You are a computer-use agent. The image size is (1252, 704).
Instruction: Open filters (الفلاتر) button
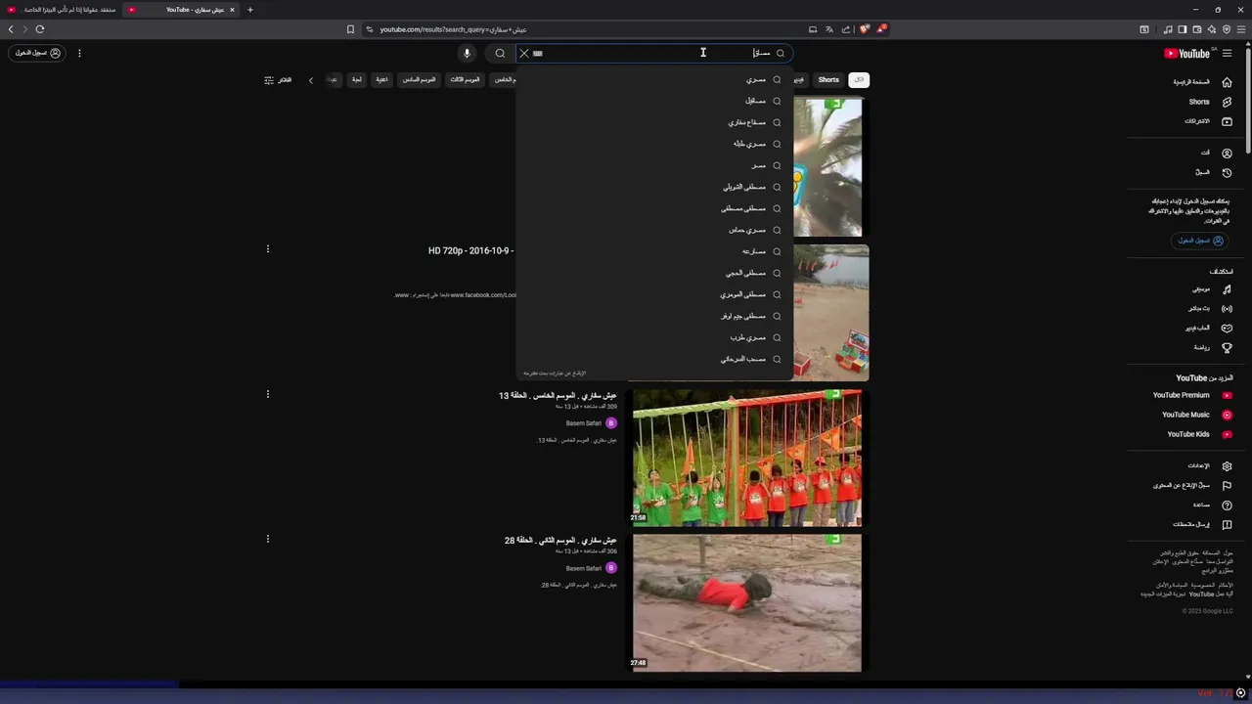point(278,80)
